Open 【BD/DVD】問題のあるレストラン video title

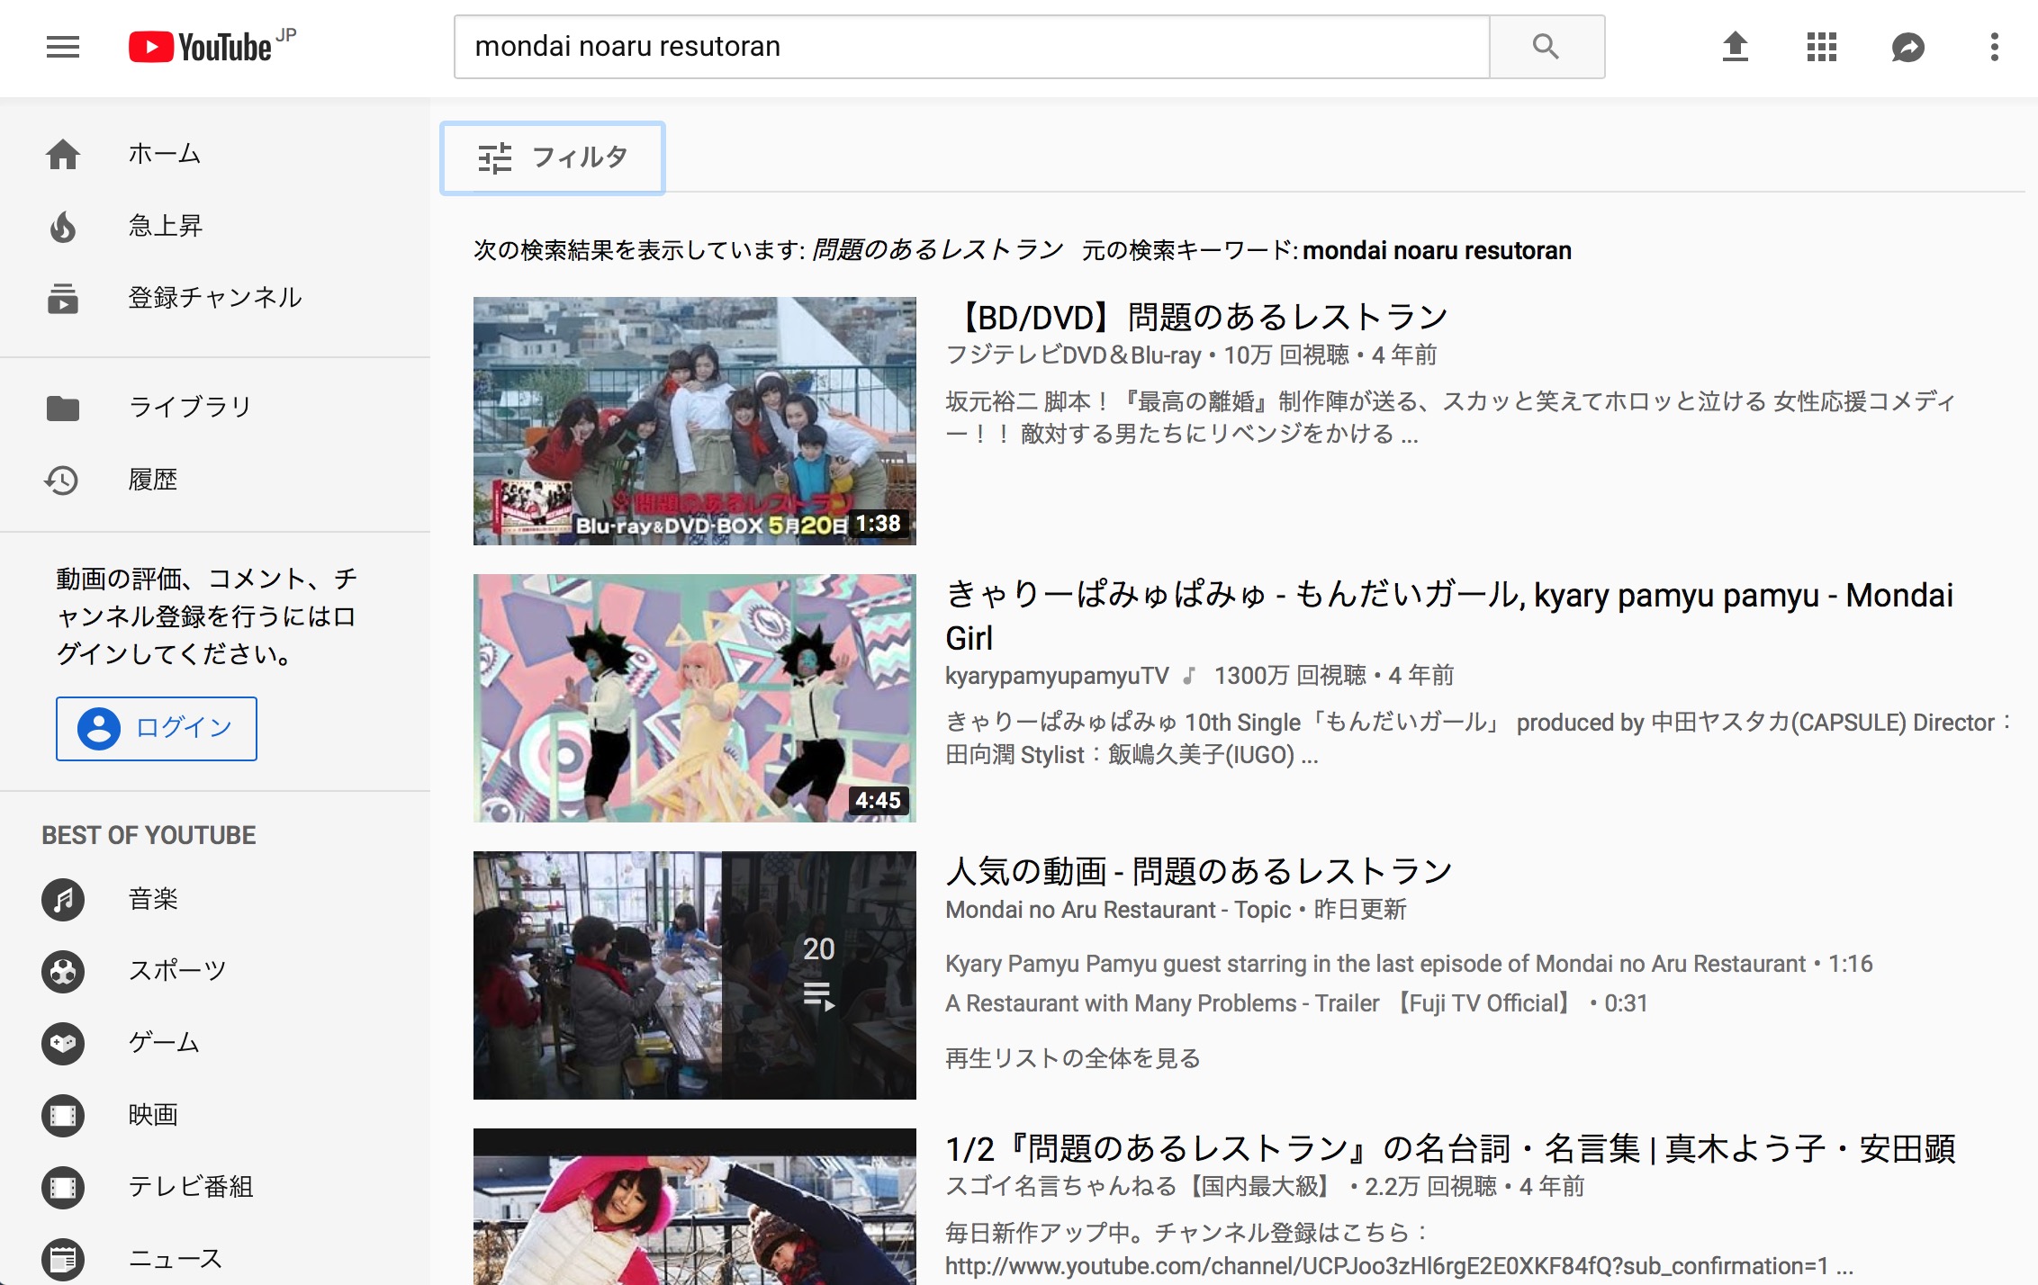pos(1198,317)
